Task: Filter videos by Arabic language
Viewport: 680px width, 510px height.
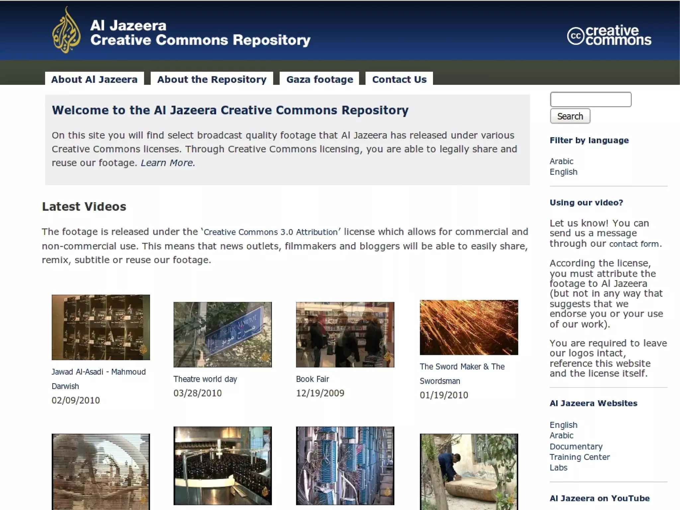Action: [x=561, y=161]
